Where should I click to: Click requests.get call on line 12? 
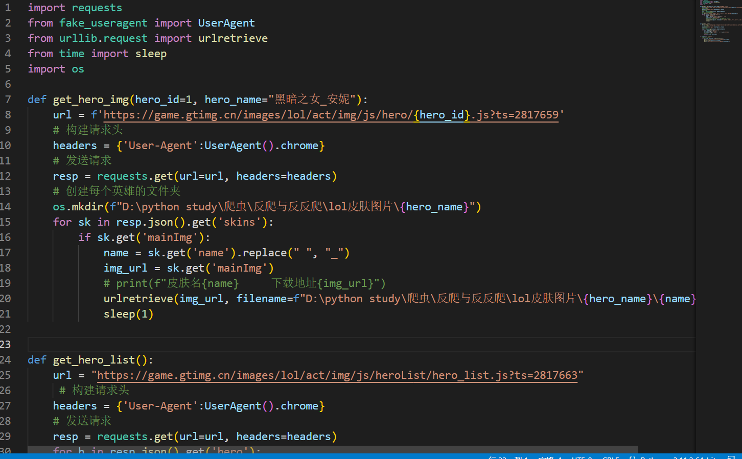click(x=135, y=176)
